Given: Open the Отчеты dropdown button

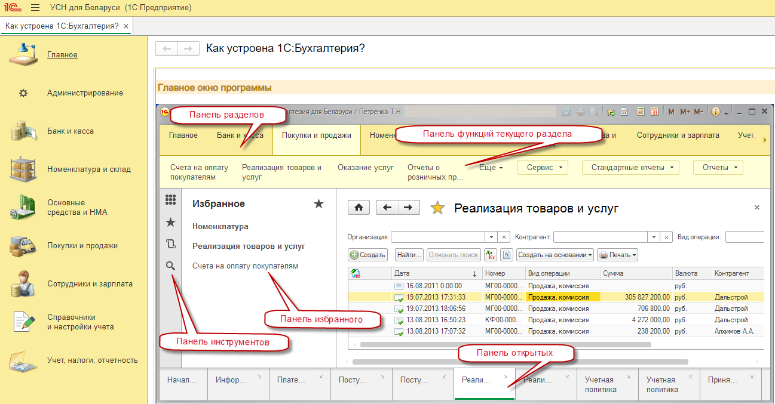Looking at the screenshot, I should pos(718,168).
